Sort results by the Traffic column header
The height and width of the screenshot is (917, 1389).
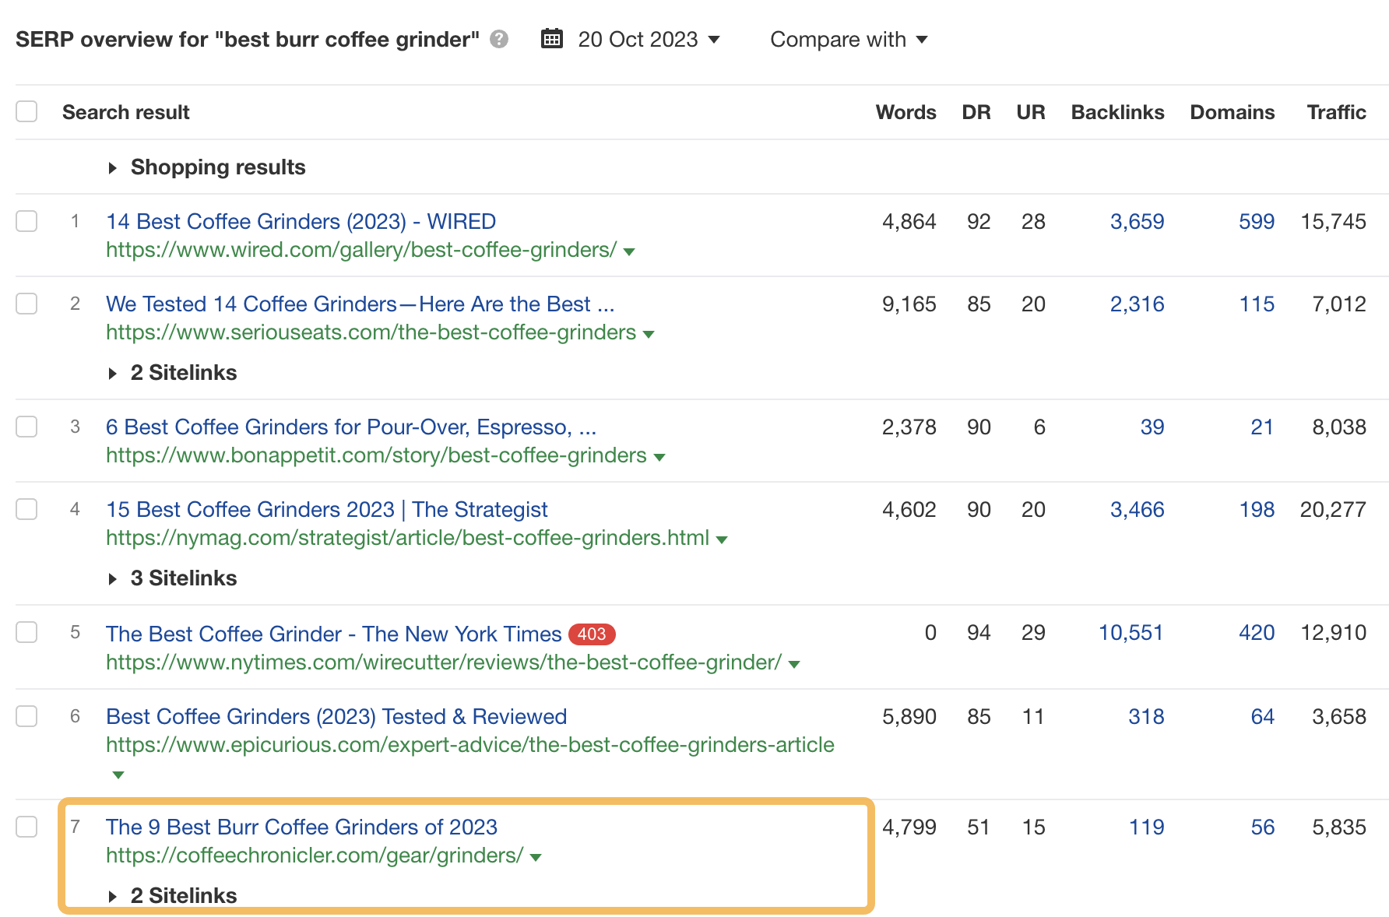[x=1336, y=111]
